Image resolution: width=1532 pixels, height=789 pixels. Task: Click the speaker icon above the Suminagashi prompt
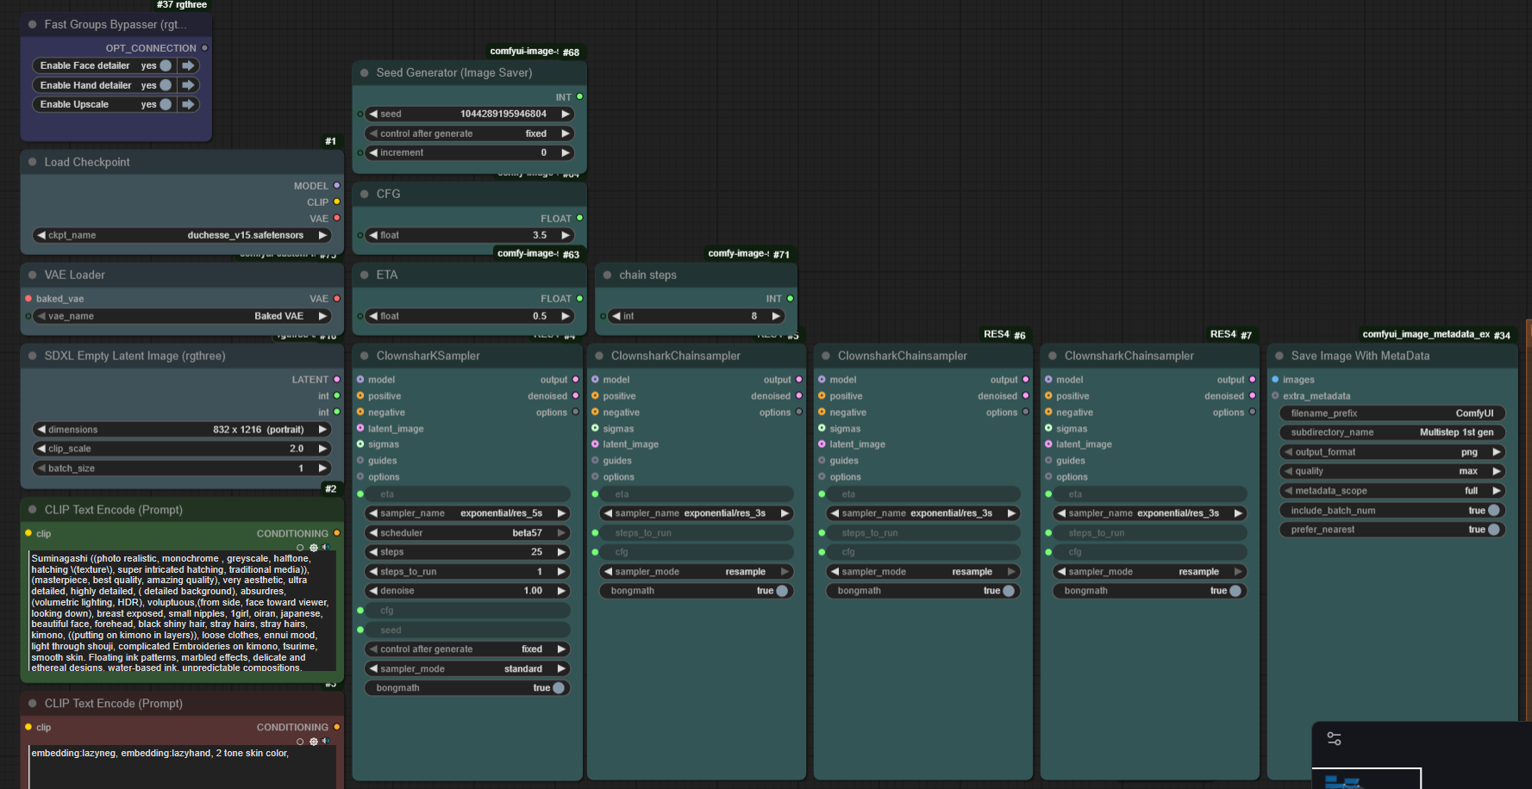326,548
